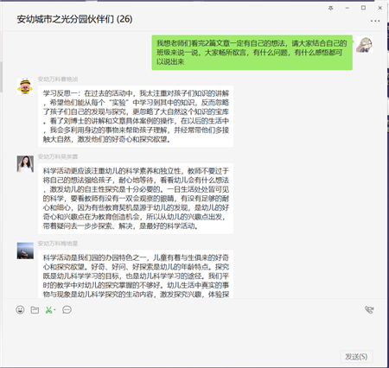Screen dimensions: 389x368
Task: Open chat history bubble icon
Action: pyautogui.click(x=67, y=310)
